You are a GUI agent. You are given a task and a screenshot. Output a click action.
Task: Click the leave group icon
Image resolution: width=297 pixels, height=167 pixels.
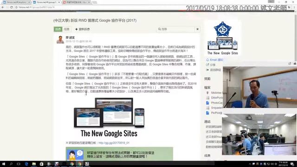click(207, 70)
